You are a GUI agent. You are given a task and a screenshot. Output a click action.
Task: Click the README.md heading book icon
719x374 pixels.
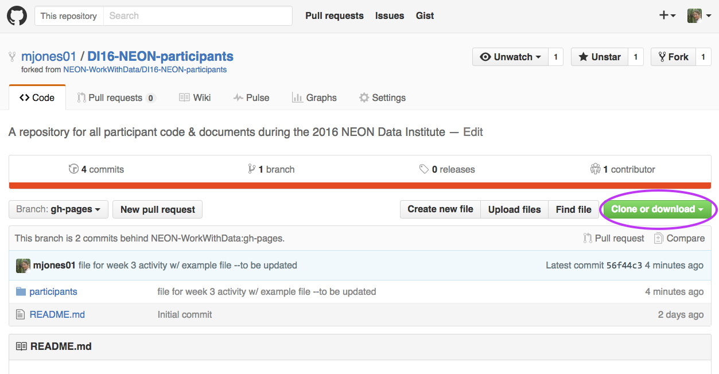pos(21,346)
